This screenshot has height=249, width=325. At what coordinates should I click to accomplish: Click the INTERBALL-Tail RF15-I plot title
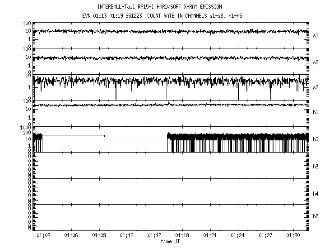(x=159, y=7)
